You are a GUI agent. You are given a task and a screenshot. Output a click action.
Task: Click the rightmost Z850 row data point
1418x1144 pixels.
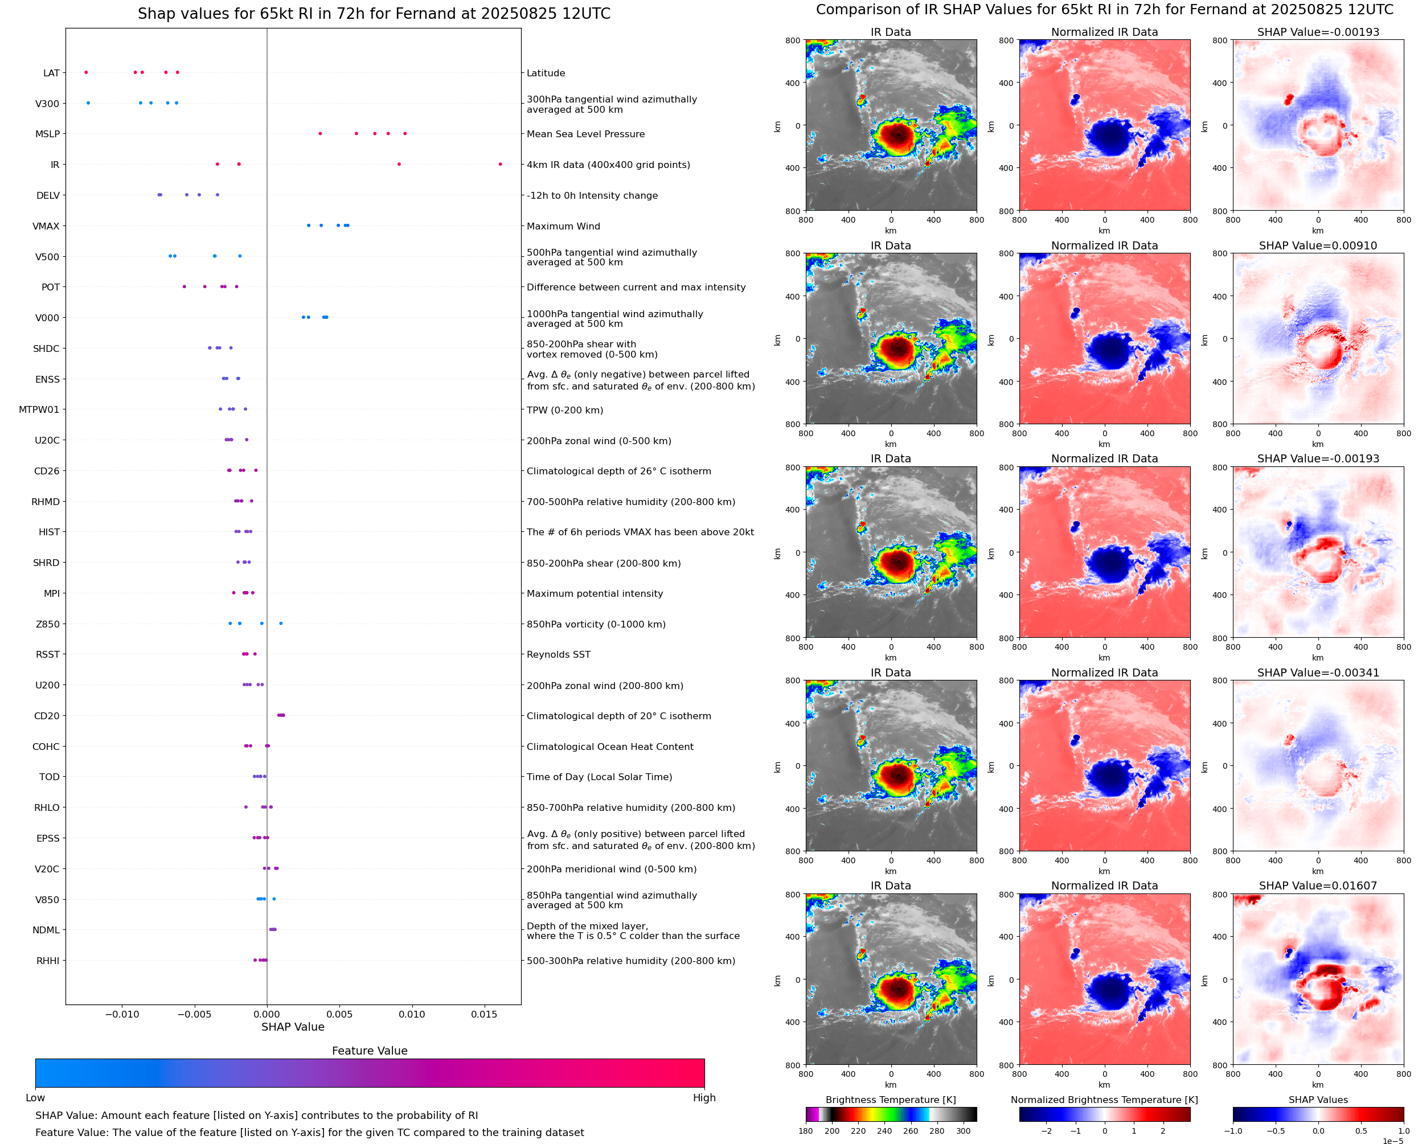(281, 624)
